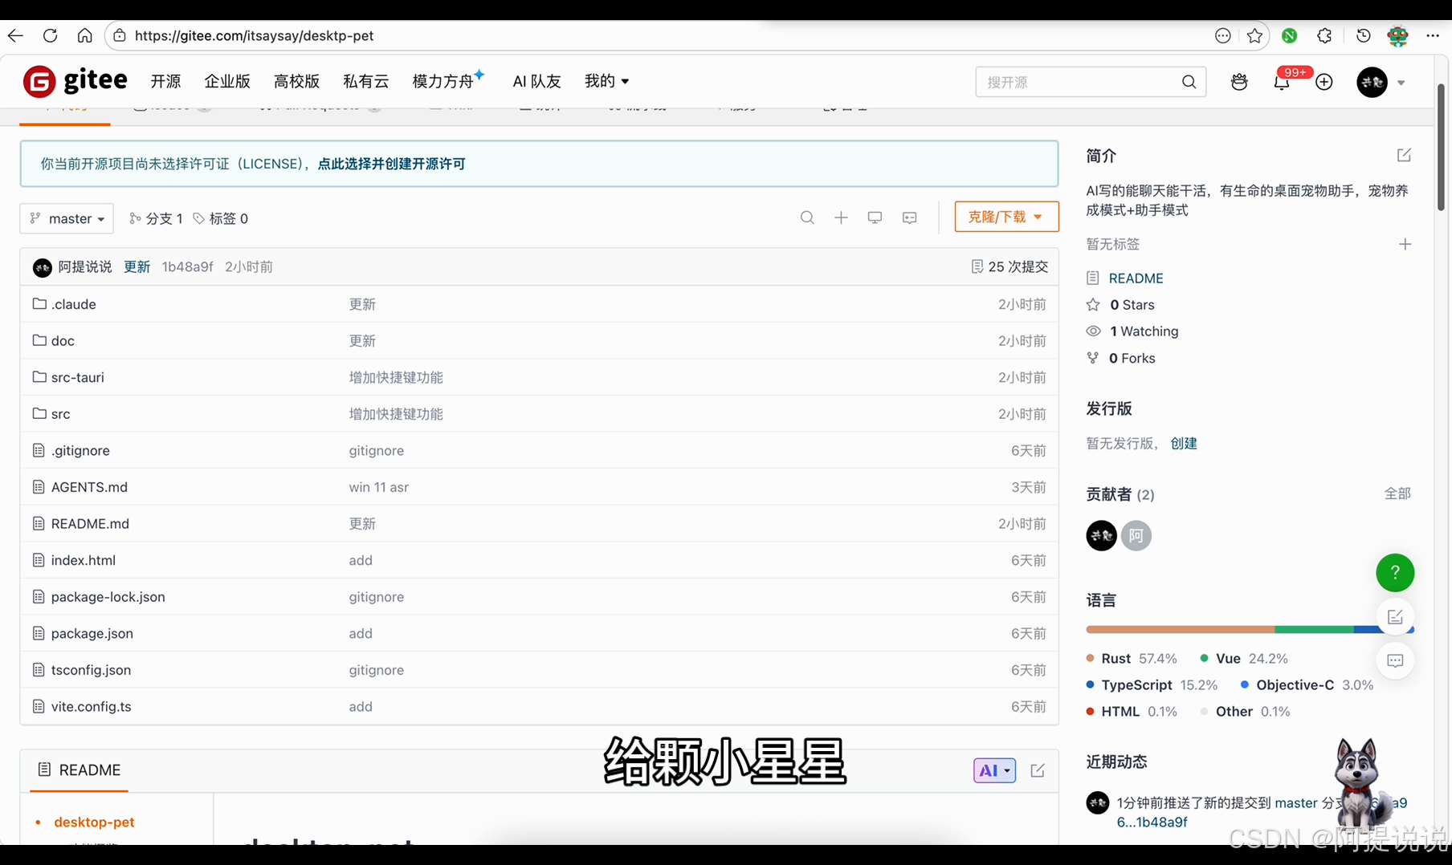
Task: Click the add file plus icon
Action: (x=841, y=217)
